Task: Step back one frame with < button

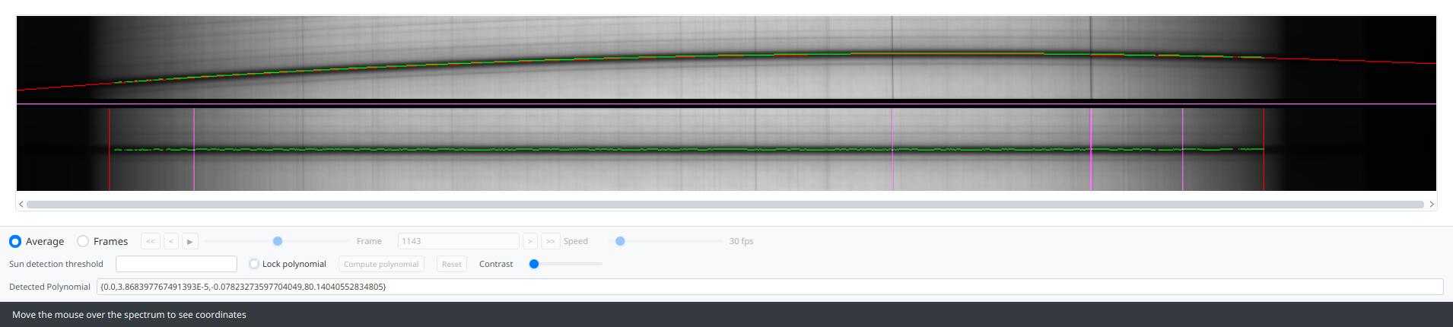Action: click(x=171, y=241)
